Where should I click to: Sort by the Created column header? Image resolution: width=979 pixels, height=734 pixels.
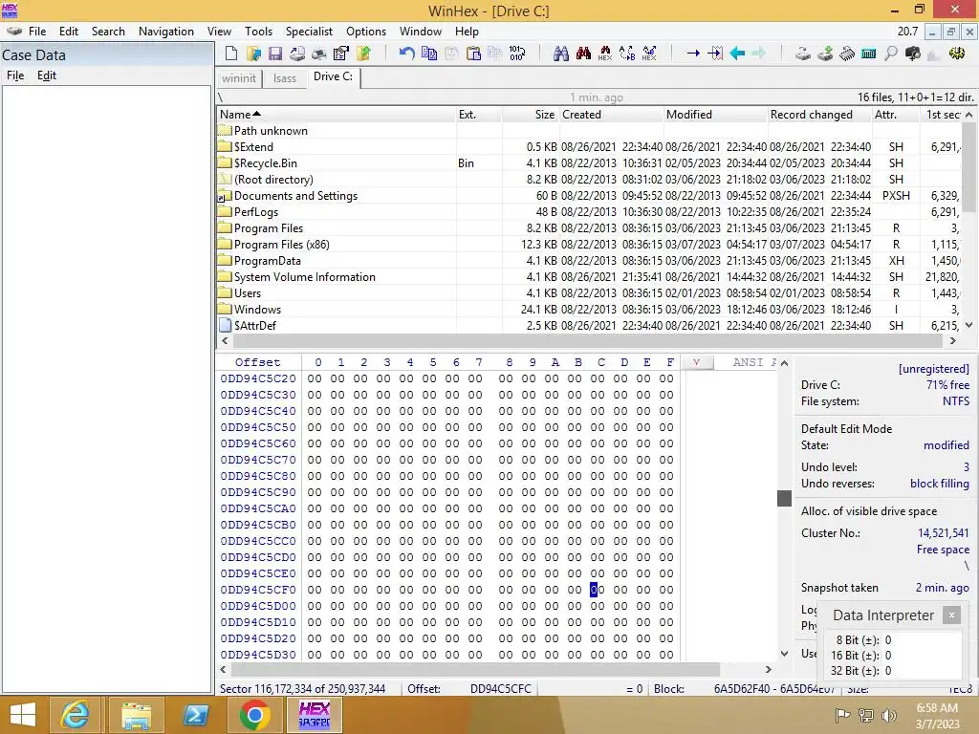(x=611, y=115)
